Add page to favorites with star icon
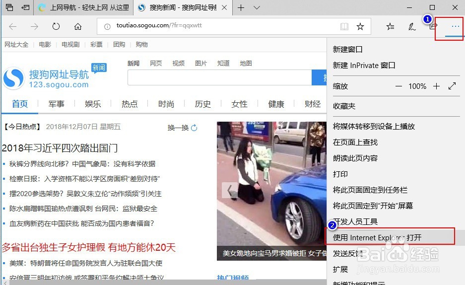Screen dimensions: 465x285 pyautogui.click(x=360, y=27)
